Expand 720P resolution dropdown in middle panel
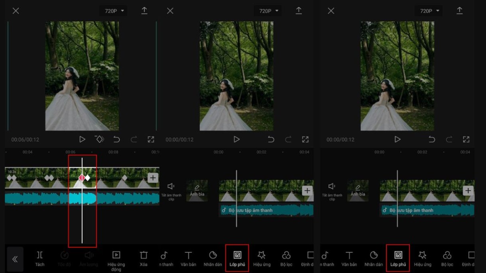Screen dimensions: 486x273 coord(268,11)
